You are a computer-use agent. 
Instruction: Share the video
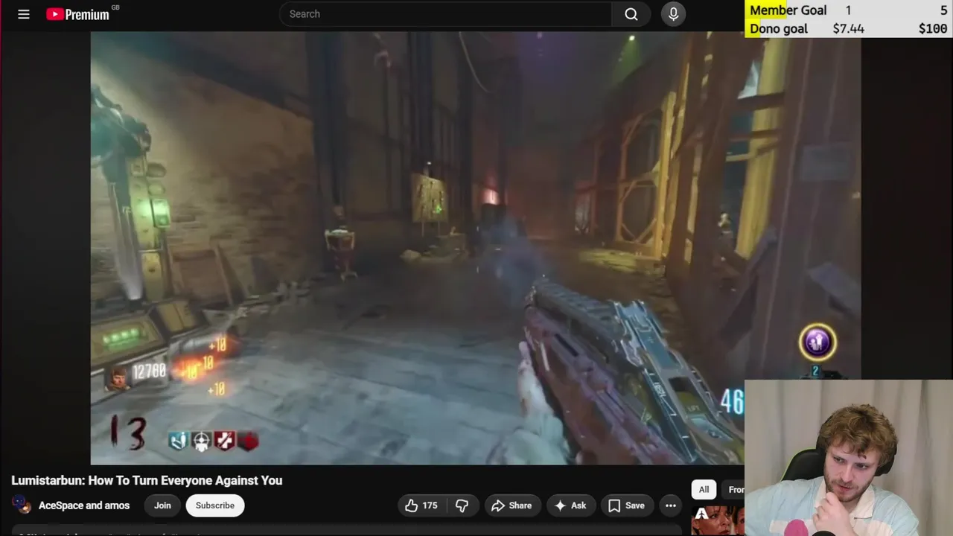(511, 505)
